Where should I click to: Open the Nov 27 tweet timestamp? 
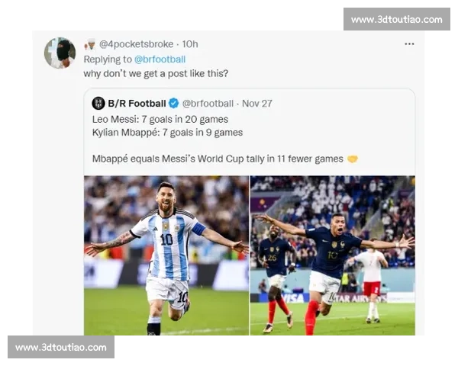[x=257, y=104]
